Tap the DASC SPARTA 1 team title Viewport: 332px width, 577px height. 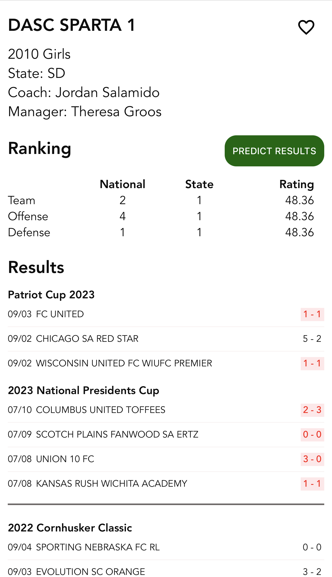click(72, 25)
